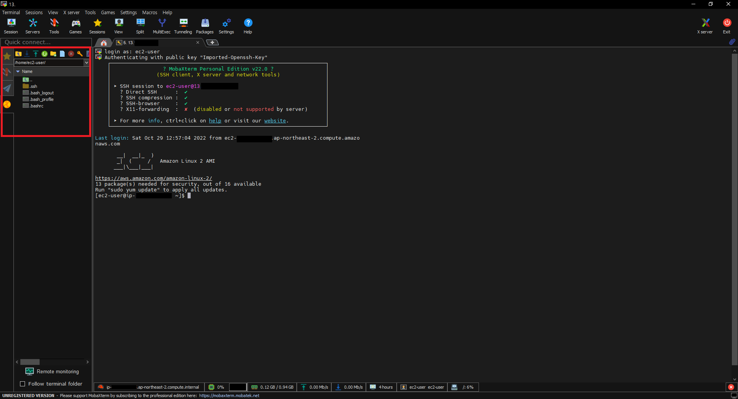
Task: Open the Terminal menu
Action: 11,12
